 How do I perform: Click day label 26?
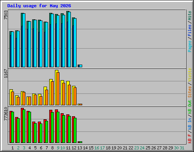[153, 148]
